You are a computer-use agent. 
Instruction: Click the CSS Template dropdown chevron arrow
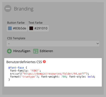coord(98,43)
